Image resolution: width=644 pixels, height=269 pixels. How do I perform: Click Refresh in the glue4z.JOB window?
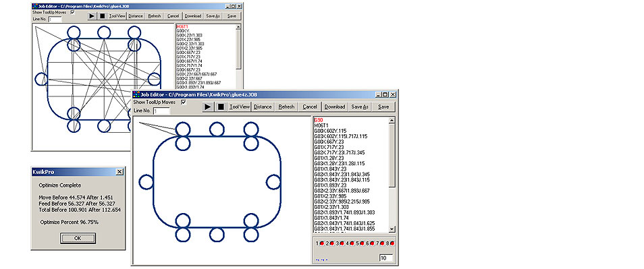click(x=286, y=107)
